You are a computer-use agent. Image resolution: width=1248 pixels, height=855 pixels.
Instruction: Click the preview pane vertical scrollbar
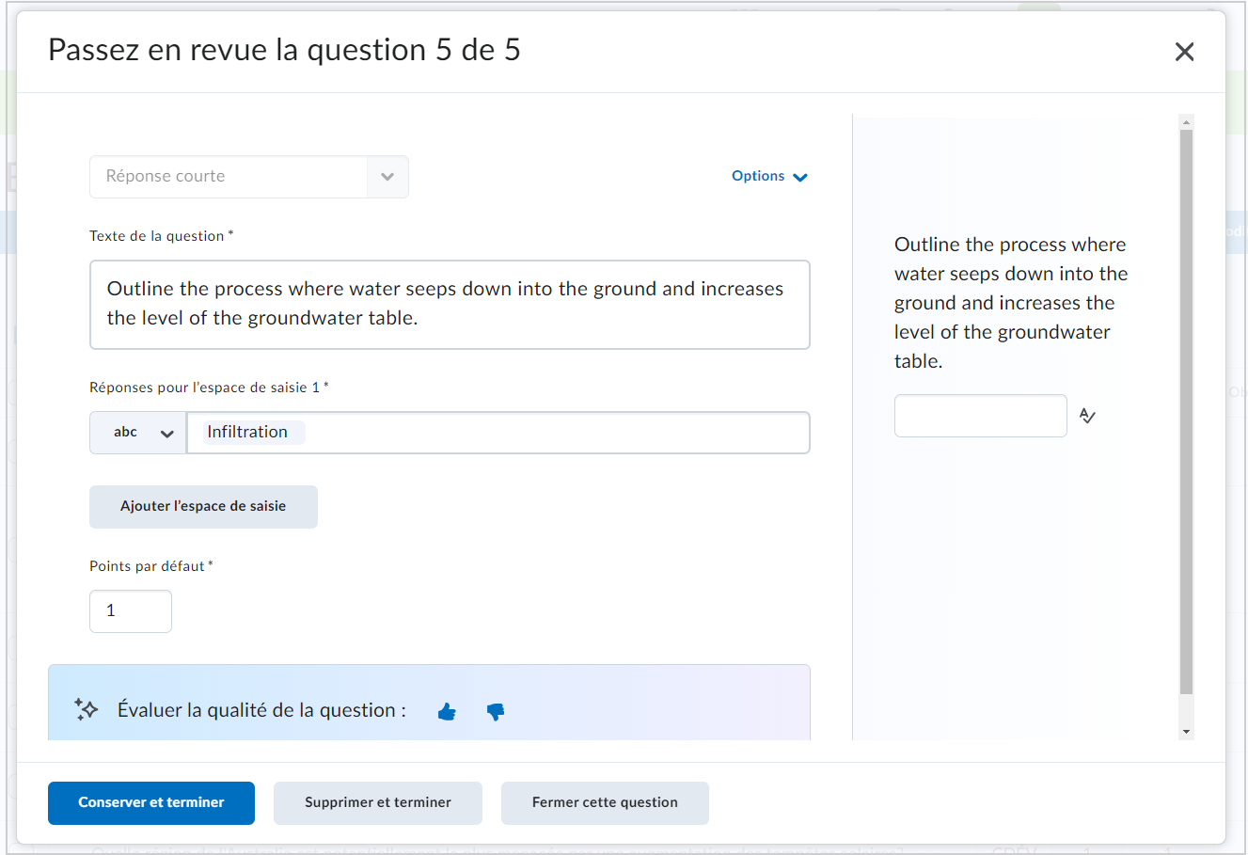point(1186,412)
